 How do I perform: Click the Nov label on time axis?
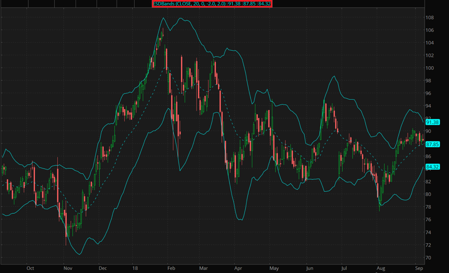pos(68,268)
